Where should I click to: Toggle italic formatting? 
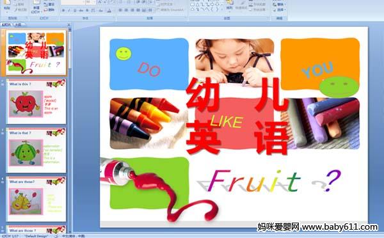click(69, 10)
